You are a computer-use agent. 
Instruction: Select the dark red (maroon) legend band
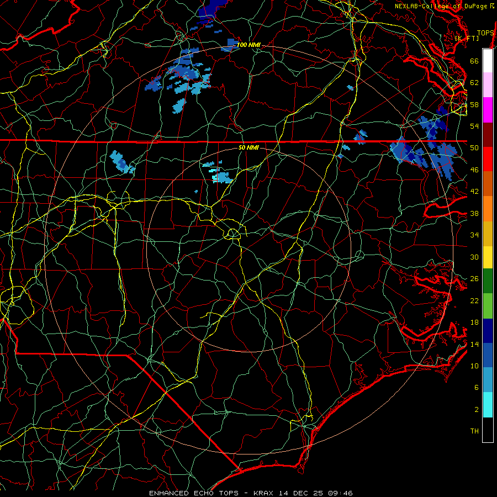488,134
